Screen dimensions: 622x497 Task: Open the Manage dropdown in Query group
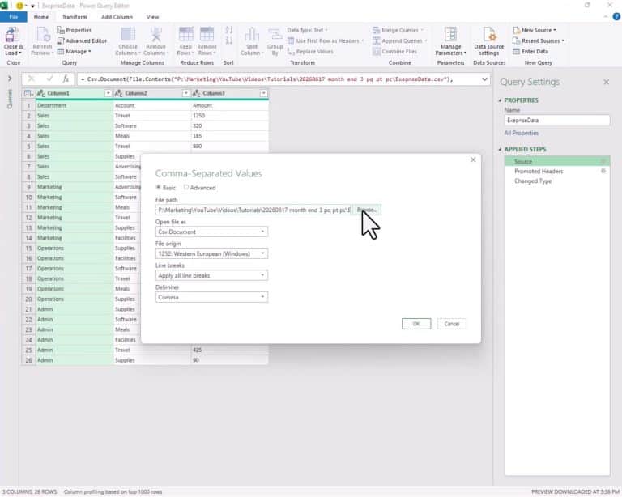click(75, 52)
